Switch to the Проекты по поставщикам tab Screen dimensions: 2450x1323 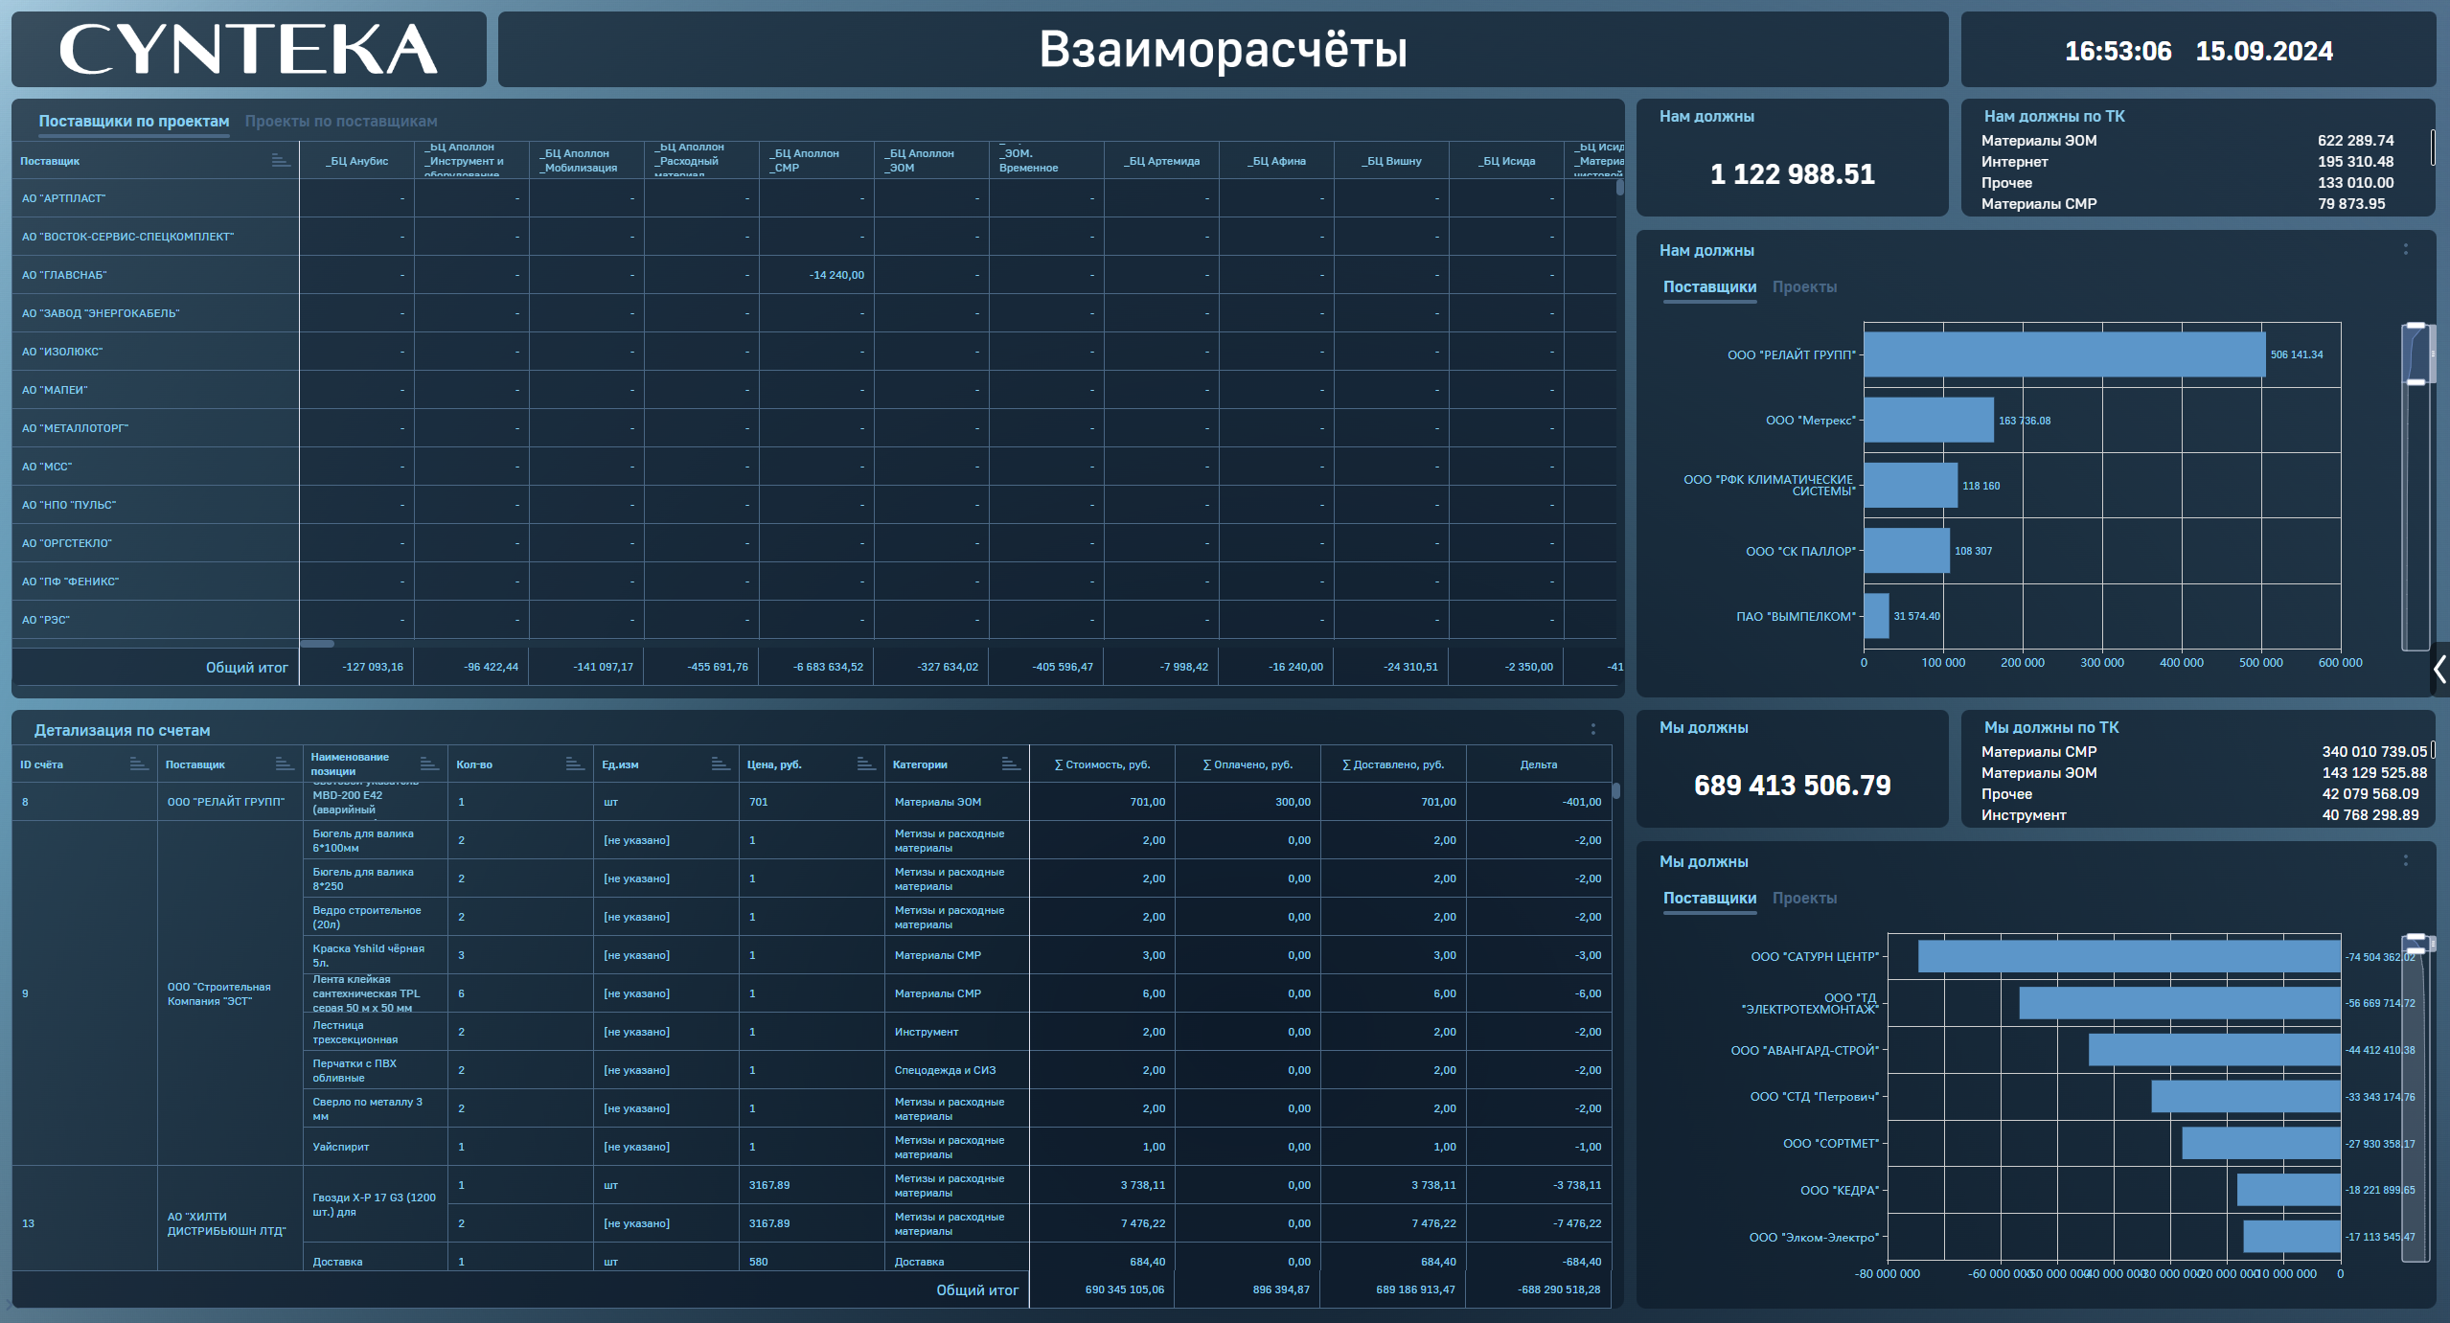pyautogui.click(x=340, y=122)
